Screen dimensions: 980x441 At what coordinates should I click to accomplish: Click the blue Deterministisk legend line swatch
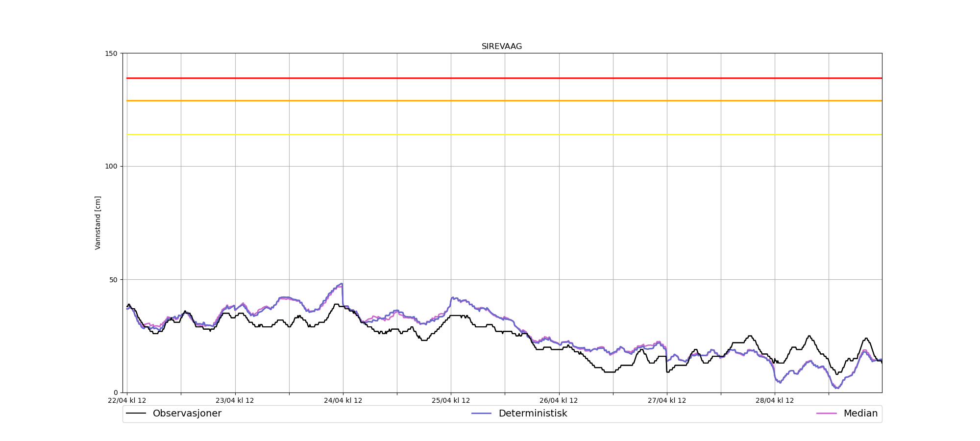pos(481,414)
